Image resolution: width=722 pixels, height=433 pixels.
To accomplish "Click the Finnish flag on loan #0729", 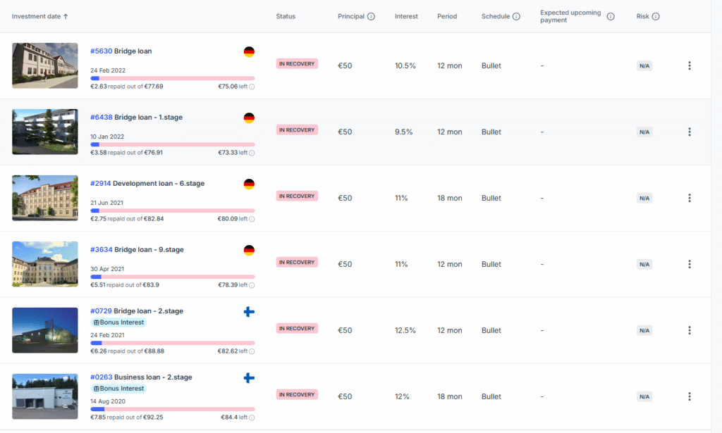I will [x=249, y=312].
